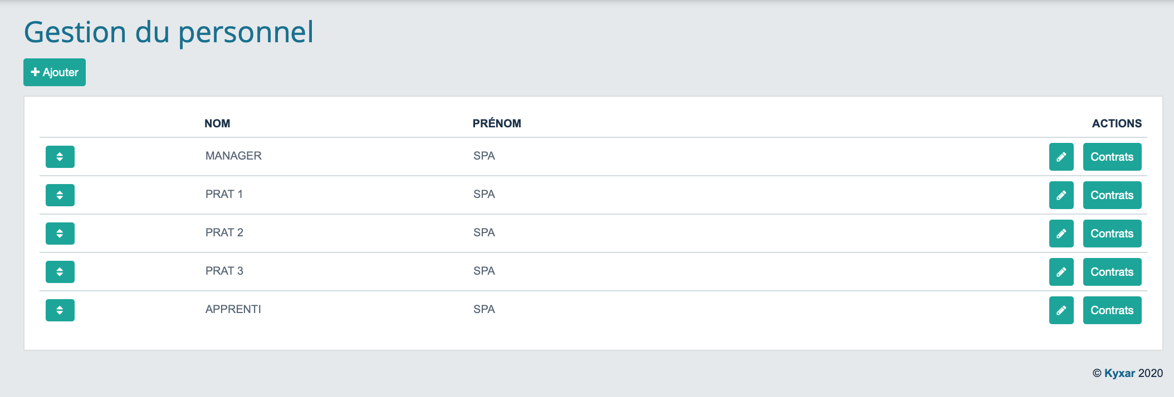Click the PRÉNOM column header
Image resolution: width=1174 pixels, height=397 pixels.
pos(497,123)
